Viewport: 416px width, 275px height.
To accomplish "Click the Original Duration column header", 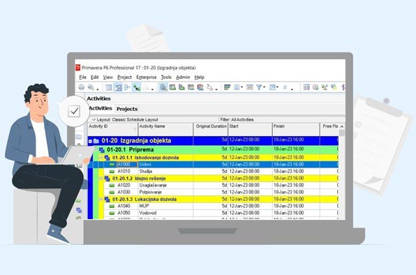I will pos(210,129).
